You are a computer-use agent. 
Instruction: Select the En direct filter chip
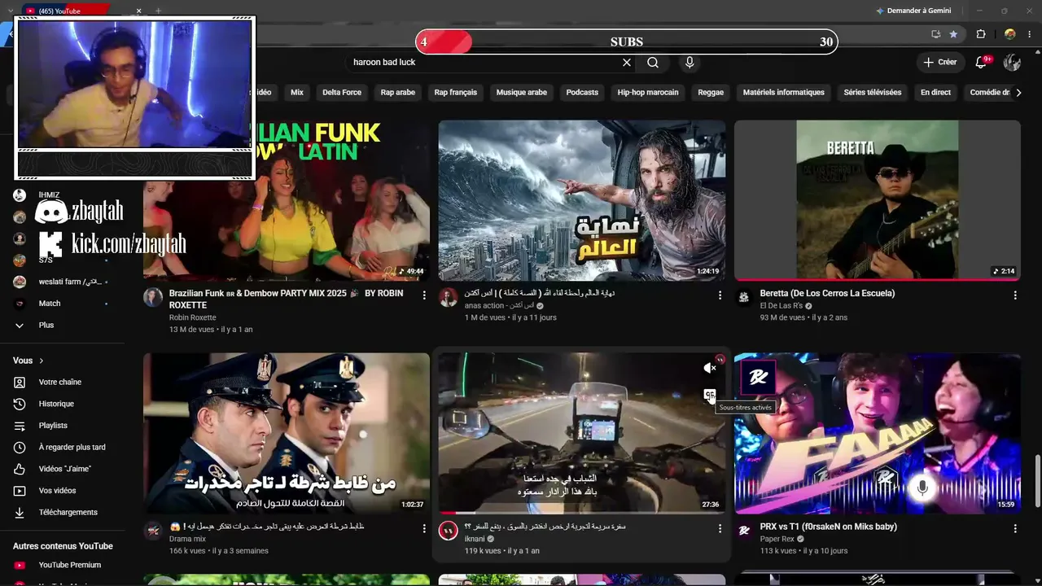(935, 93)
